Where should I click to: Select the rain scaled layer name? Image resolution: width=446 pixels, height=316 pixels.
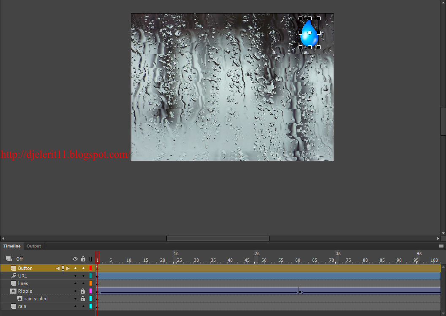tap(36, 299)
